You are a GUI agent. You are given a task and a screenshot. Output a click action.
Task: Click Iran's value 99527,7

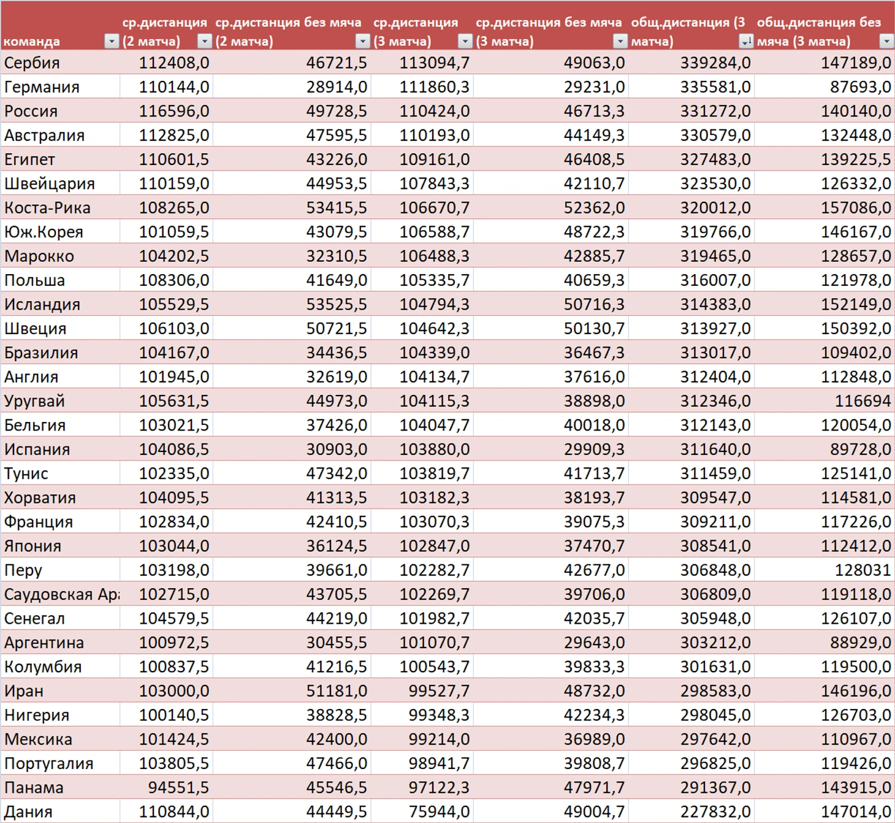[x=439, y=691]
